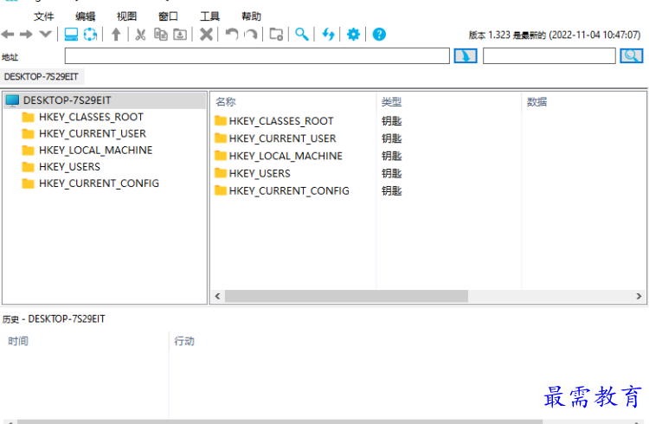Click the Paste icon in toolbar

[180, 35]
